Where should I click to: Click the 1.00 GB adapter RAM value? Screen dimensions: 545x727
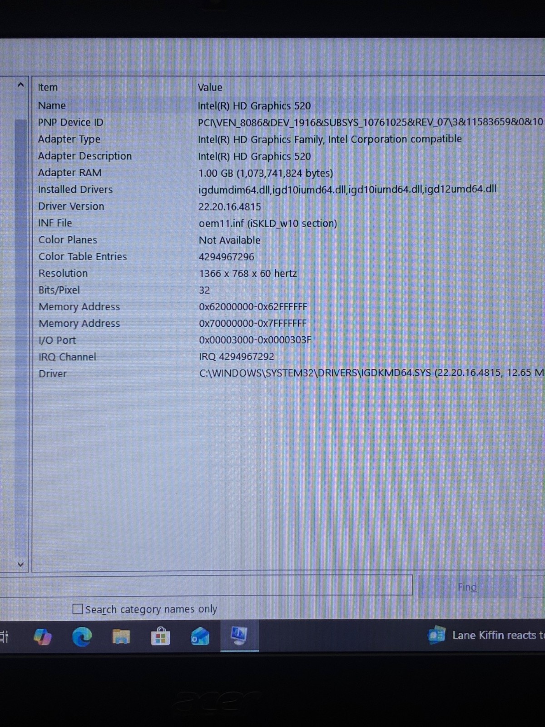(266, 173)
